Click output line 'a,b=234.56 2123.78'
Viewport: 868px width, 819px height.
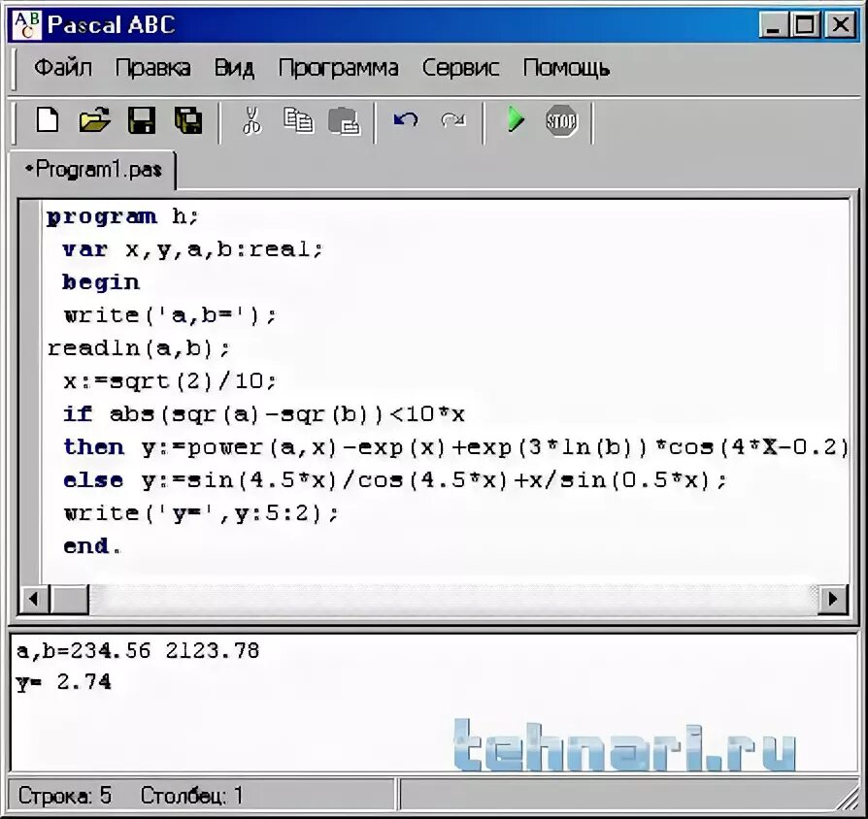pos(138,651)
